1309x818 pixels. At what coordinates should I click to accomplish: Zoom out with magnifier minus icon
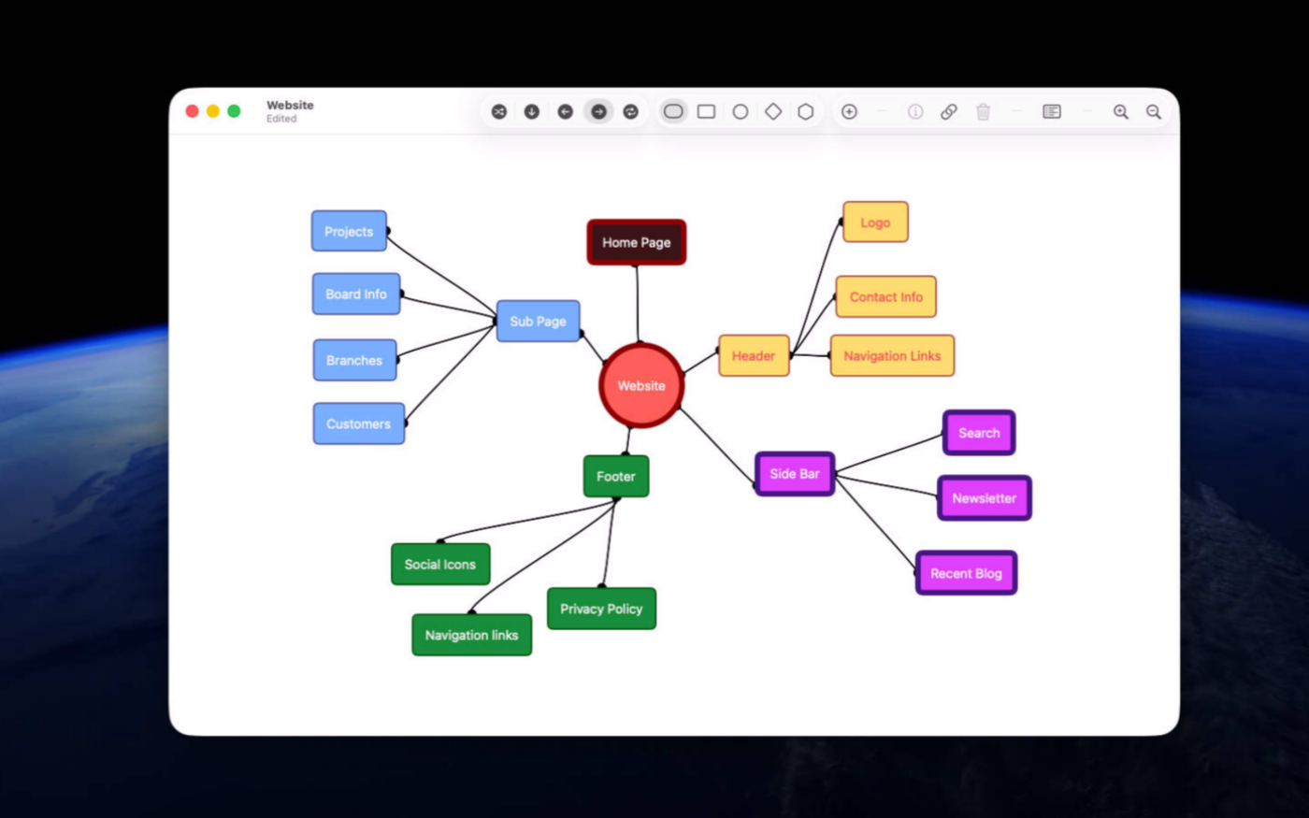coord(1154,111)
